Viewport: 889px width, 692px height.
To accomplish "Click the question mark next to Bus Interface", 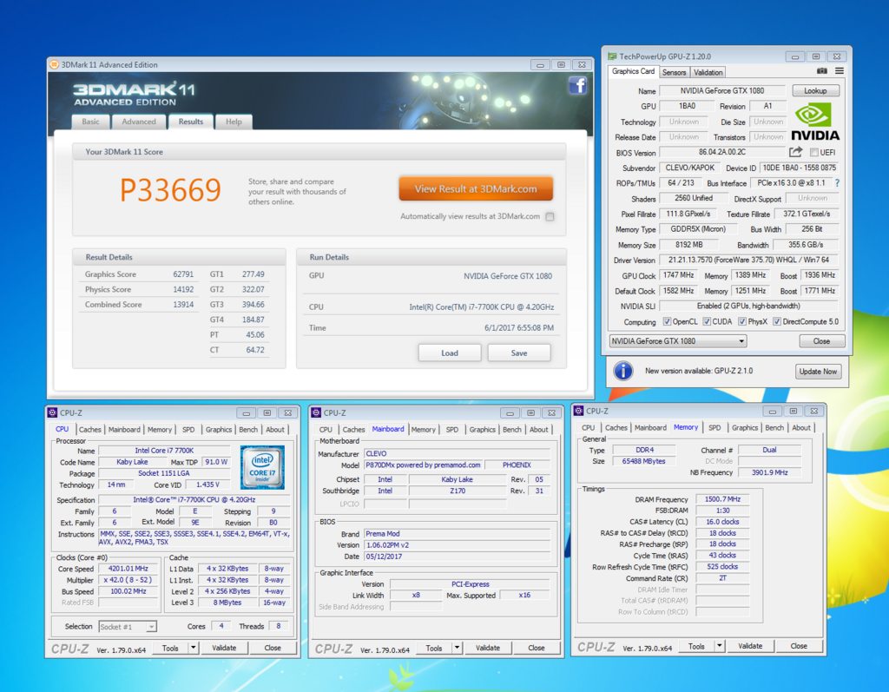I will pyautogui.click(x=837, y=183).
